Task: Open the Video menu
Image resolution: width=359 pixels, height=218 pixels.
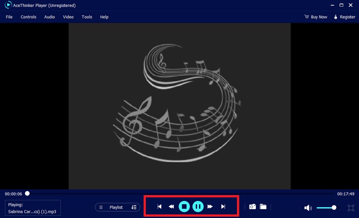Action: click(68, 17)
